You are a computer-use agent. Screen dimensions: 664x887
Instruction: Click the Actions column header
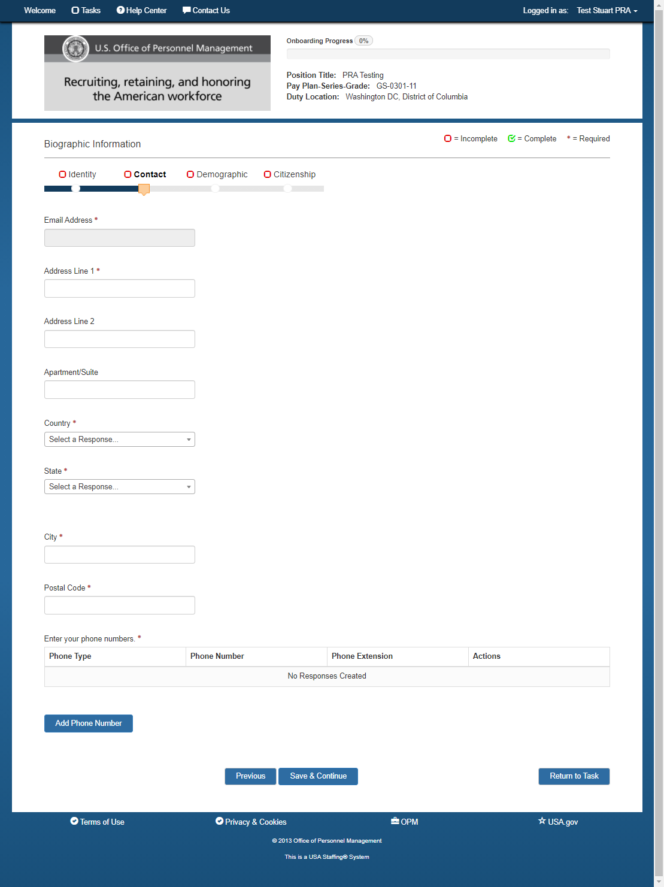539,656
